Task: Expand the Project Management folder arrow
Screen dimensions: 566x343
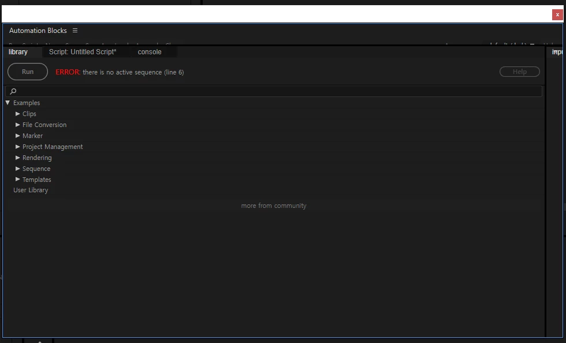Action: click(17, 147)
